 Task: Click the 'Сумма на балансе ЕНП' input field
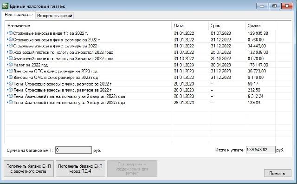coord(73,150)
